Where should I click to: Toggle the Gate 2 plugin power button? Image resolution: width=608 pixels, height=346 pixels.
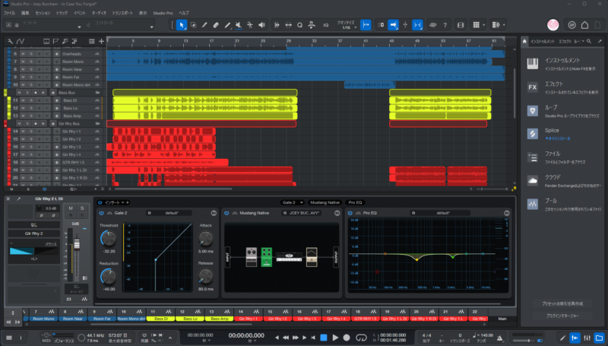click(101, 214)
